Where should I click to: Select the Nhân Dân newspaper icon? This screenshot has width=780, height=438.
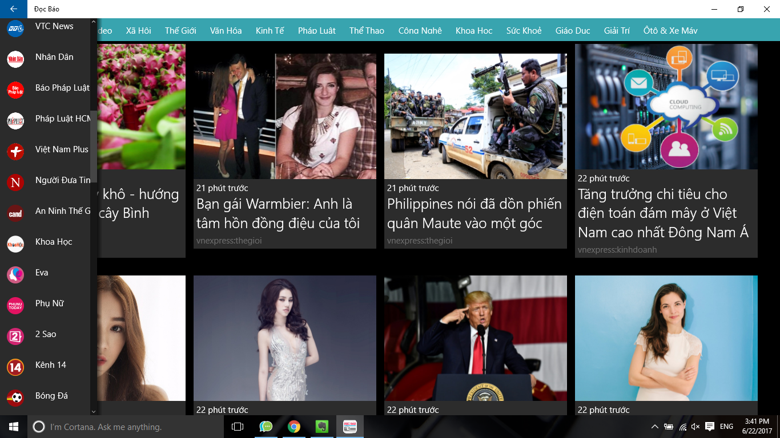point(15,59)
